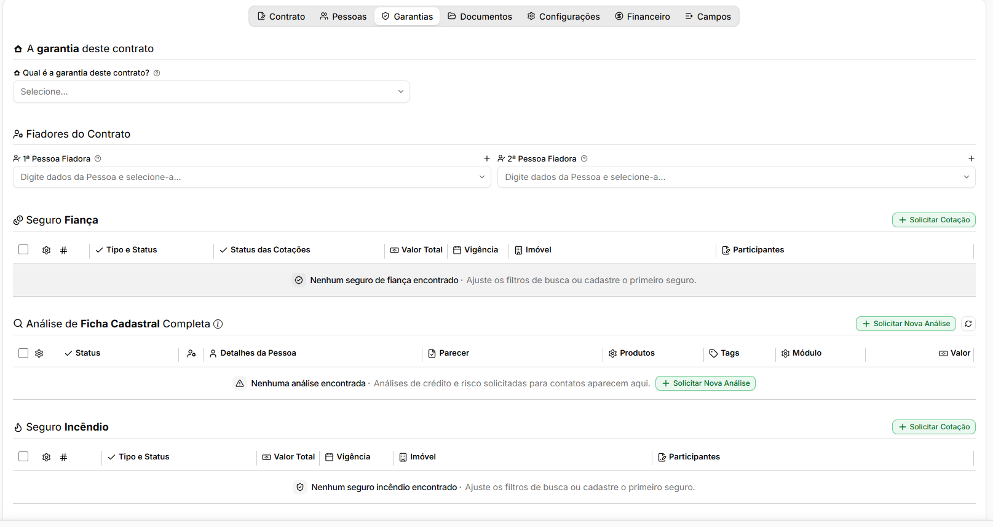Screen dimensions: 993x527
Task: Add a new person for 2ª Pessoa Fiadora
Action: pyautogui.click(x=971, y=158)
